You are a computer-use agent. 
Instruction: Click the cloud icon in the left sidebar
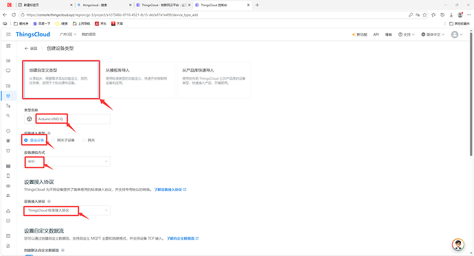tap(8, 211)
